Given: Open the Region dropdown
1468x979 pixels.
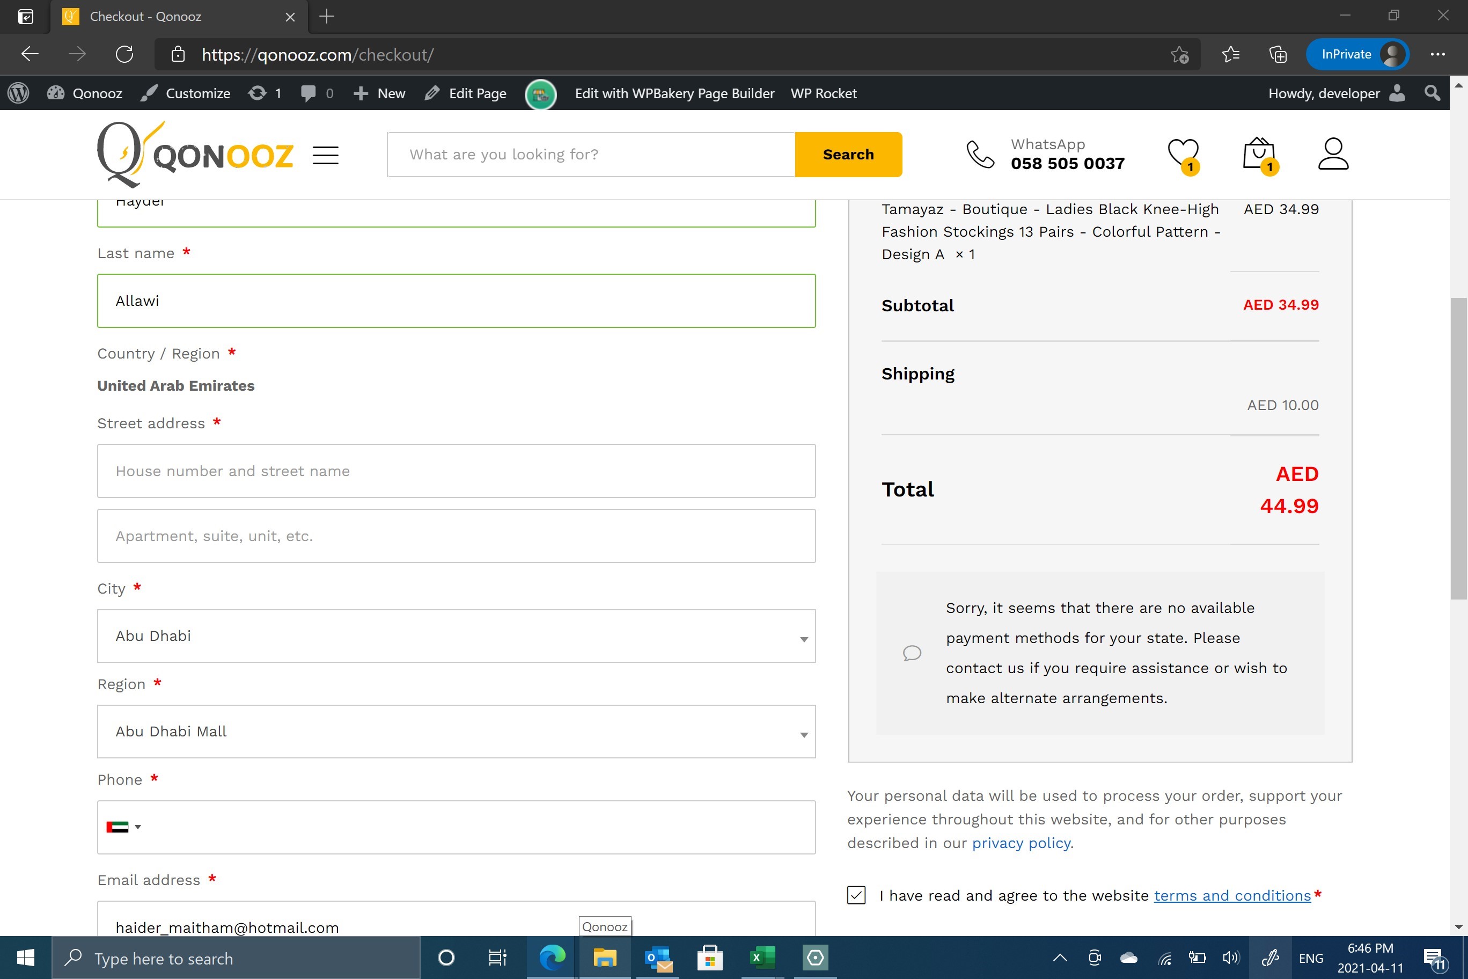Looking at the screenshot, I should coord(456,731).
